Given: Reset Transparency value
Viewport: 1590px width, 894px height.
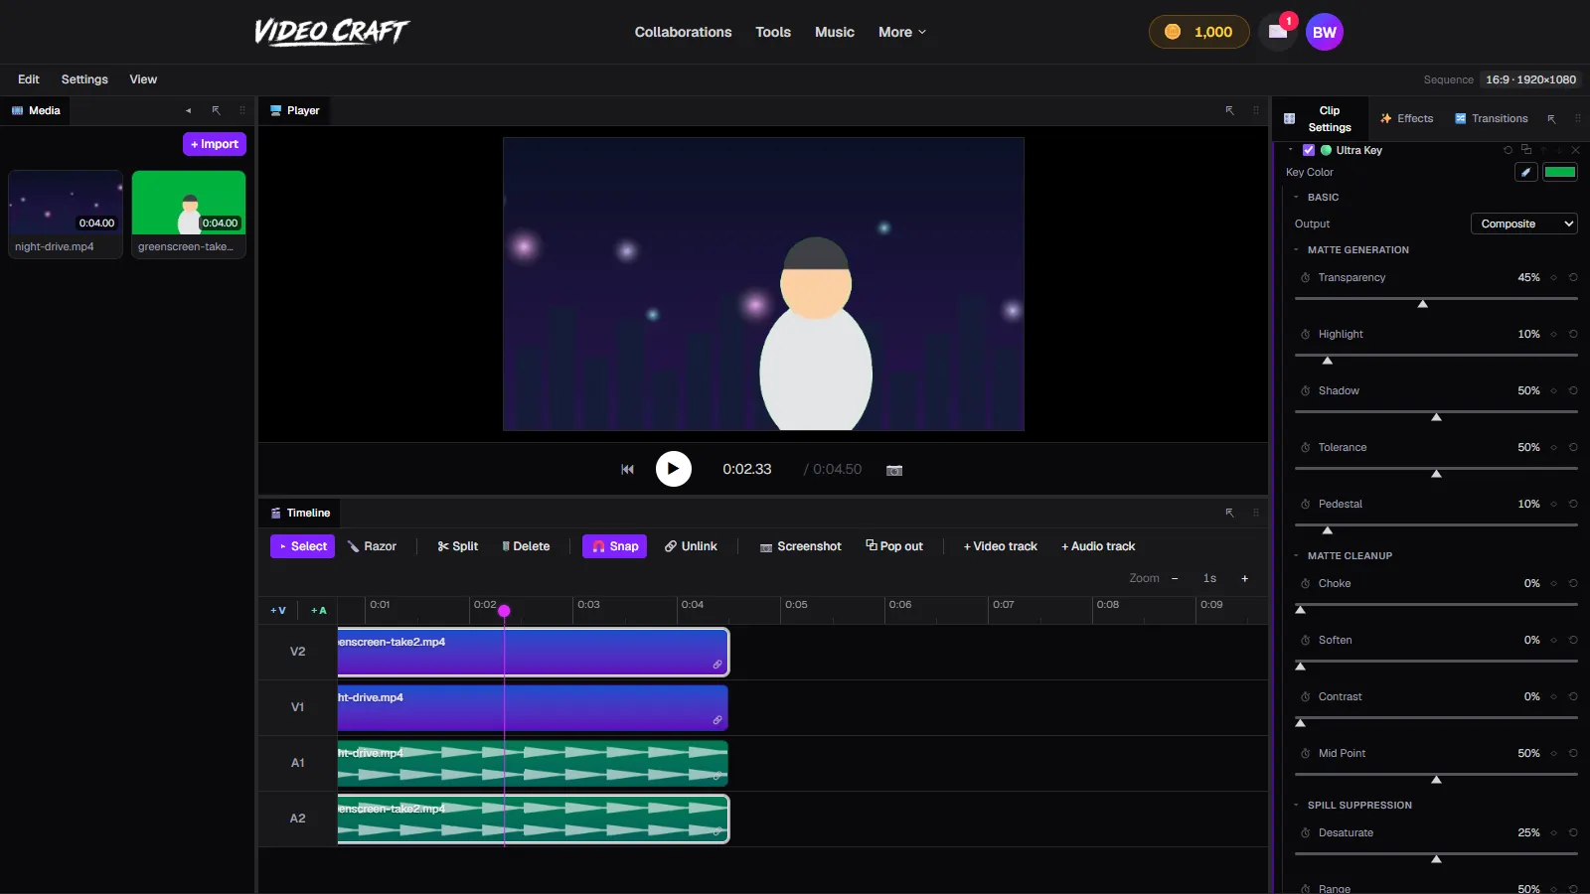Looking at the screenshot, I should click(1573, 278).
